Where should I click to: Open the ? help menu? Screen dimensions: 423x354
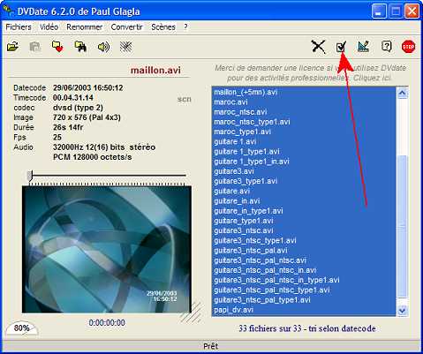click(x=185, y=26)
